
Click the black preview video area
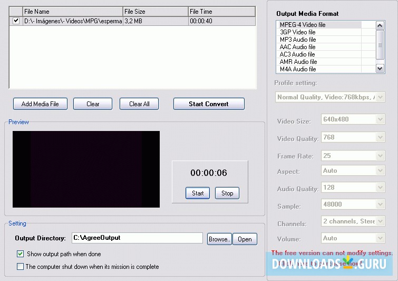click(x=86, y=169)
